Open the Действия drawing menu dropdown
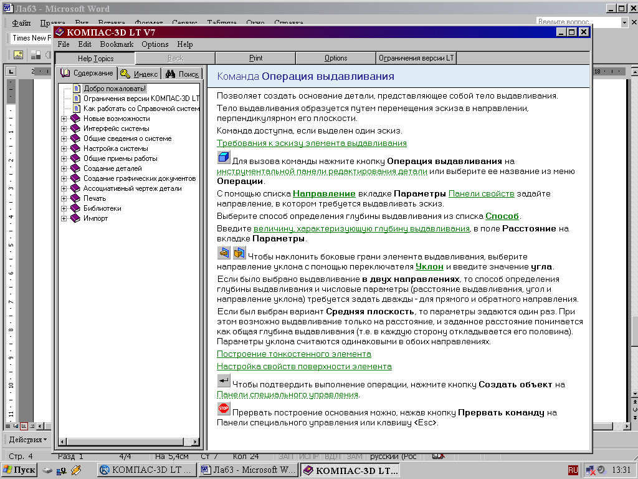 click(27, 440)
